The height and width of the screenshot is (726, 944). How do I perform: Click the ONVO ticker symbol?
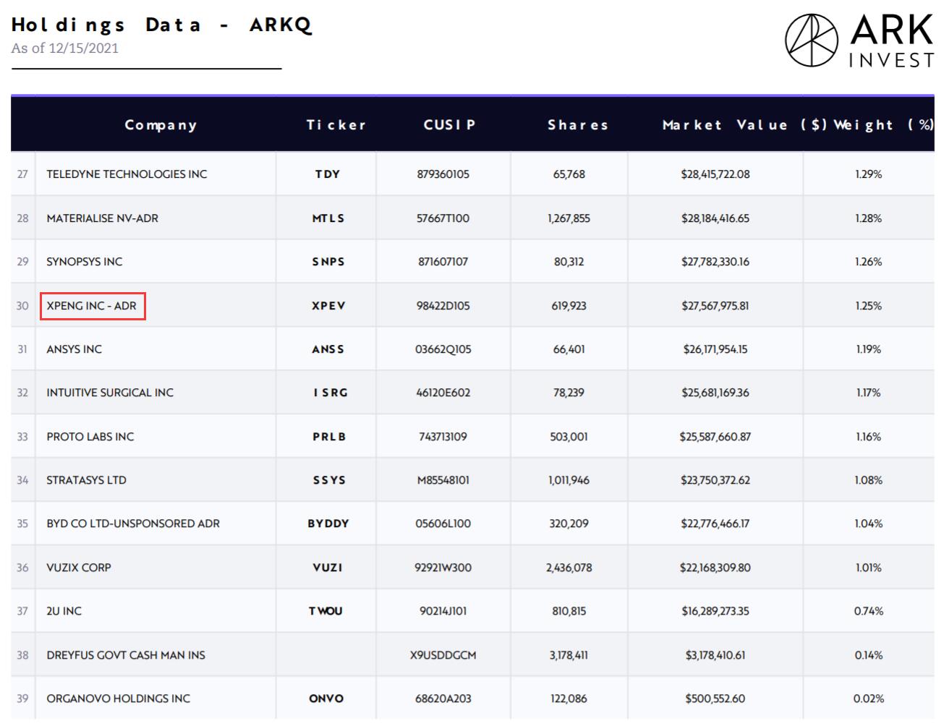[326, 699]
